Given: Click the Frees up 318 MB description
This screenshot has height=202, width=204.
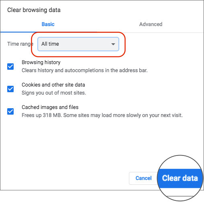Looking at the screenshot, I should 102,115.
